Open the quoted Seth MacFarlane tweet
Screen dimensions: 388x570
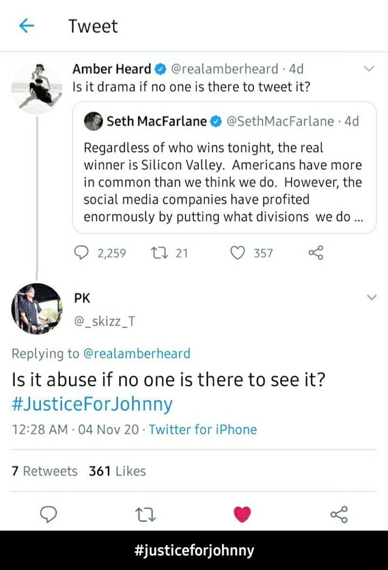click(x=223, y=176)
